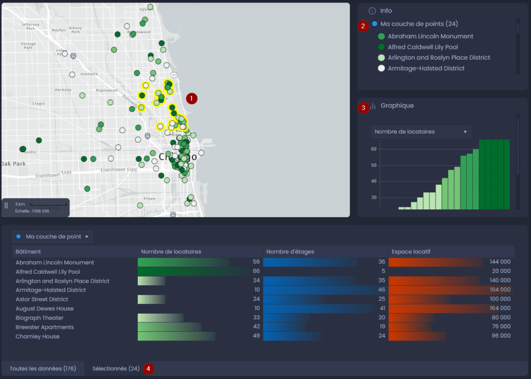Select the Biograph Theater table row
531x379 pixels.
[x=263, y=318]
